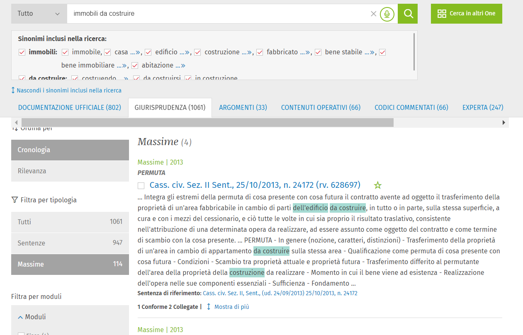The width and height of the screenshot is (523, 335).
Task: Activate the microphone voice search icon
Action: tap(387, 14)
